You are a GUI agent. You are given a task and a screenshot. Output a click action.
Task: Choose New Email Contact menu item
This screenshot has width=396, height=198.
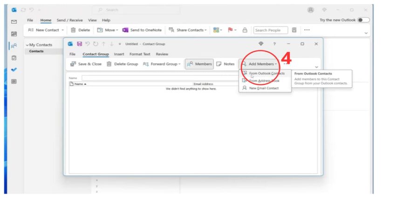point(265,88)
